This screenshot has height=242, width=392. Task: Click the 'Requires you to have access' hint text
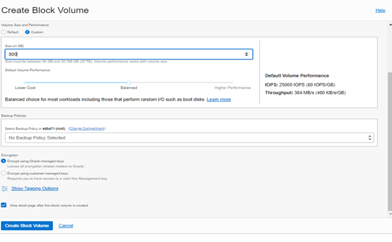(58, 179)
